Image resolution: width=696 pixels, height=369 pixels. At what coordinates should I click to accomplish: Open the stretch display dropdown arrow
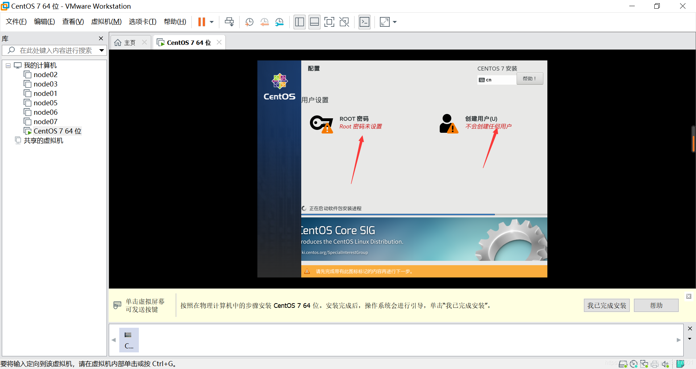[x=395, y=22]
